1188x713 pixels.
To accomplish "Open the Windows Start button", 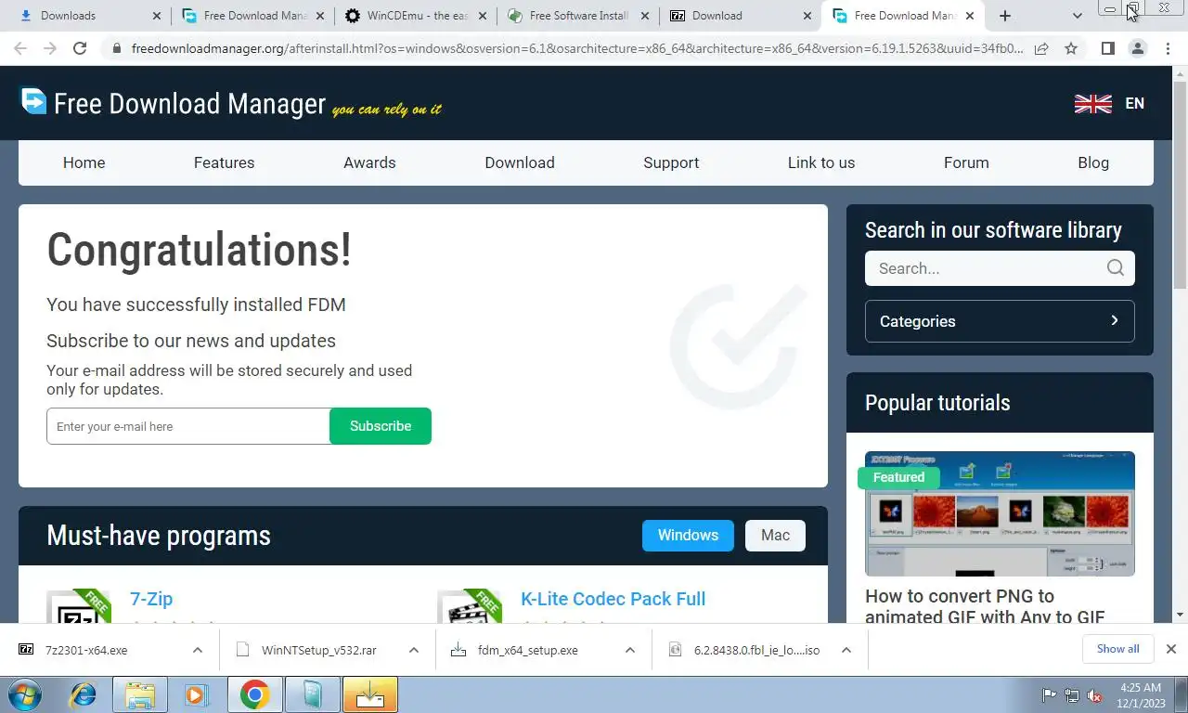I will (x=24, y=694).
